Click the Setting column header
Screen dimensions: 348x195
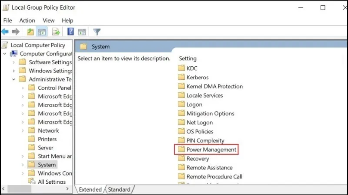[x=188, y=58]
